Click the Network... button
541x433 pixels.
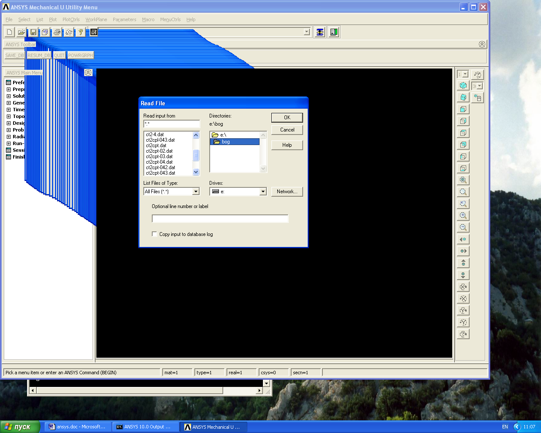[x=287, y=192]
